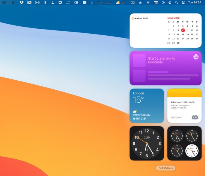Open the weather menu bar item
Image resolution: width=205 pixels, height=176 pixels.
(120, 3)
